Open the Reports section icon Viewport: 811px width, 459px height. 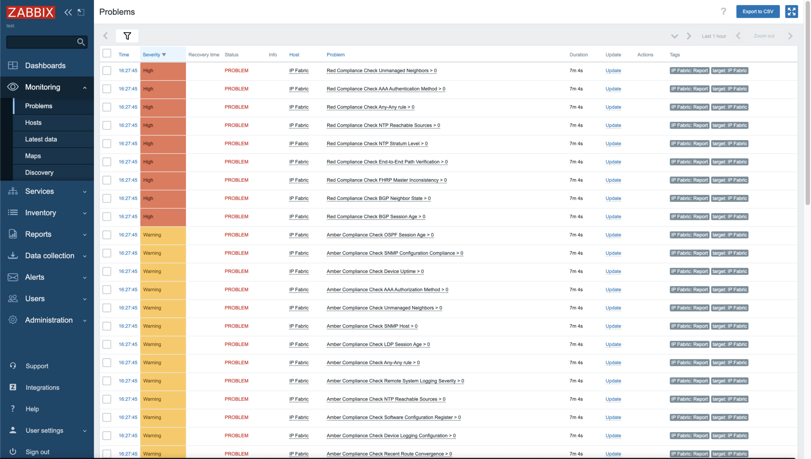pos(13,234)
